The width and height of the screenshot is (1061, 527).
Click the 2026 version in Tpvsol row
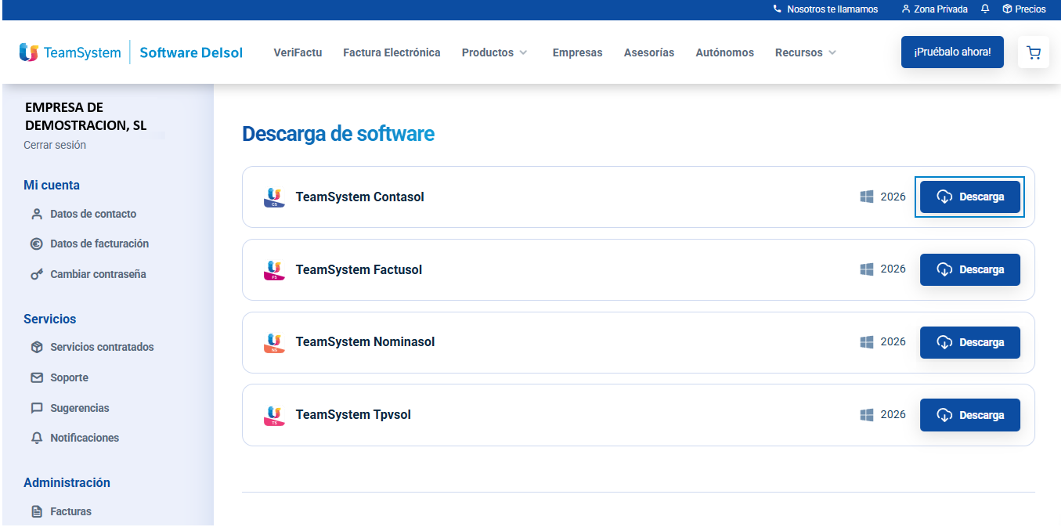(893, 414)
